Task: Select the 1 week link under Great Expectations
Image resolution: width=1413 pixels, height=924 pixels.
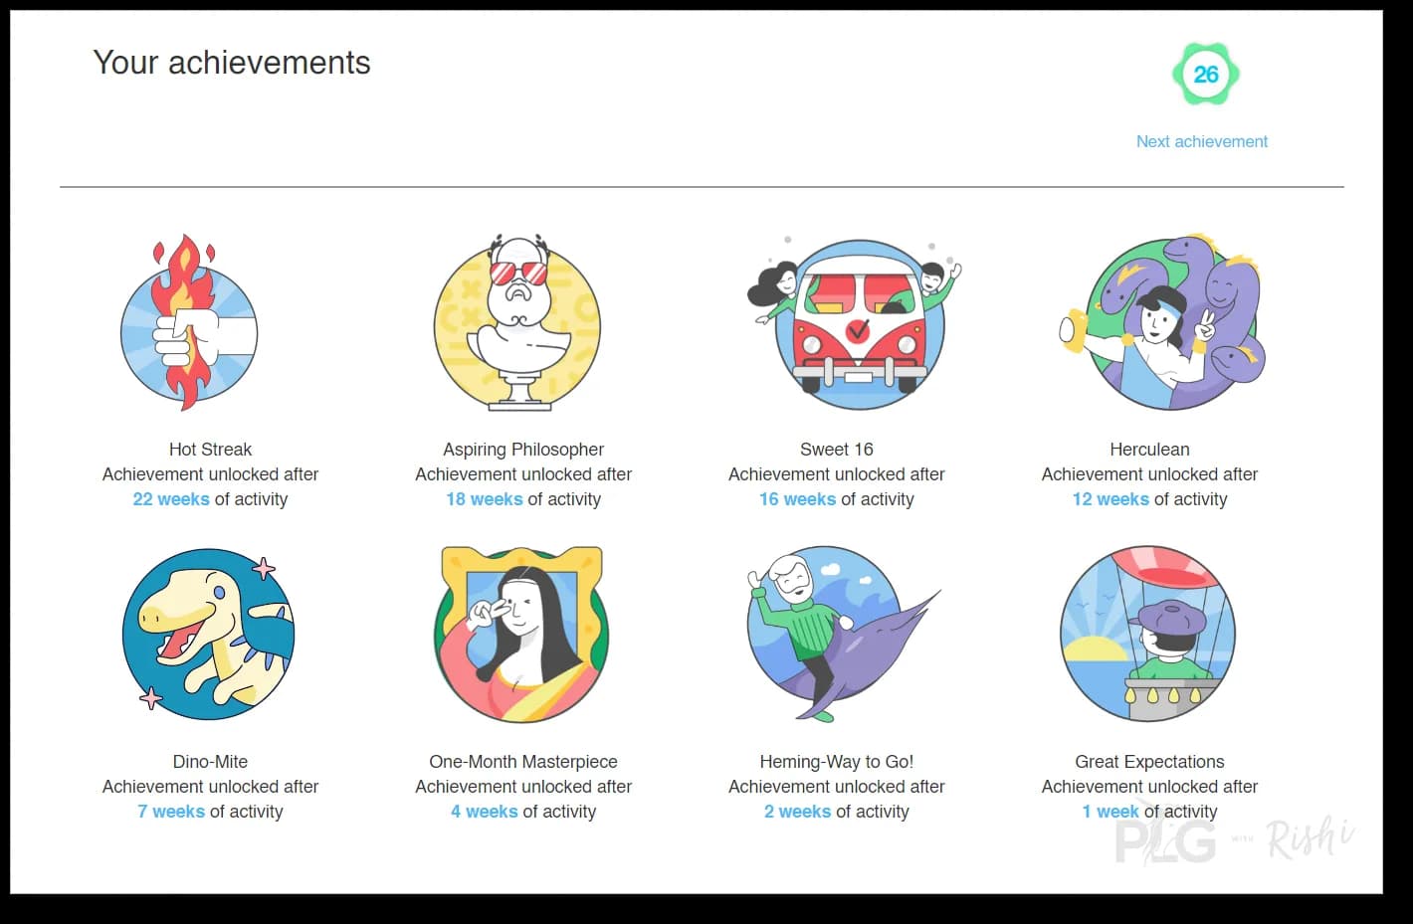Action: pos(1110,812)
